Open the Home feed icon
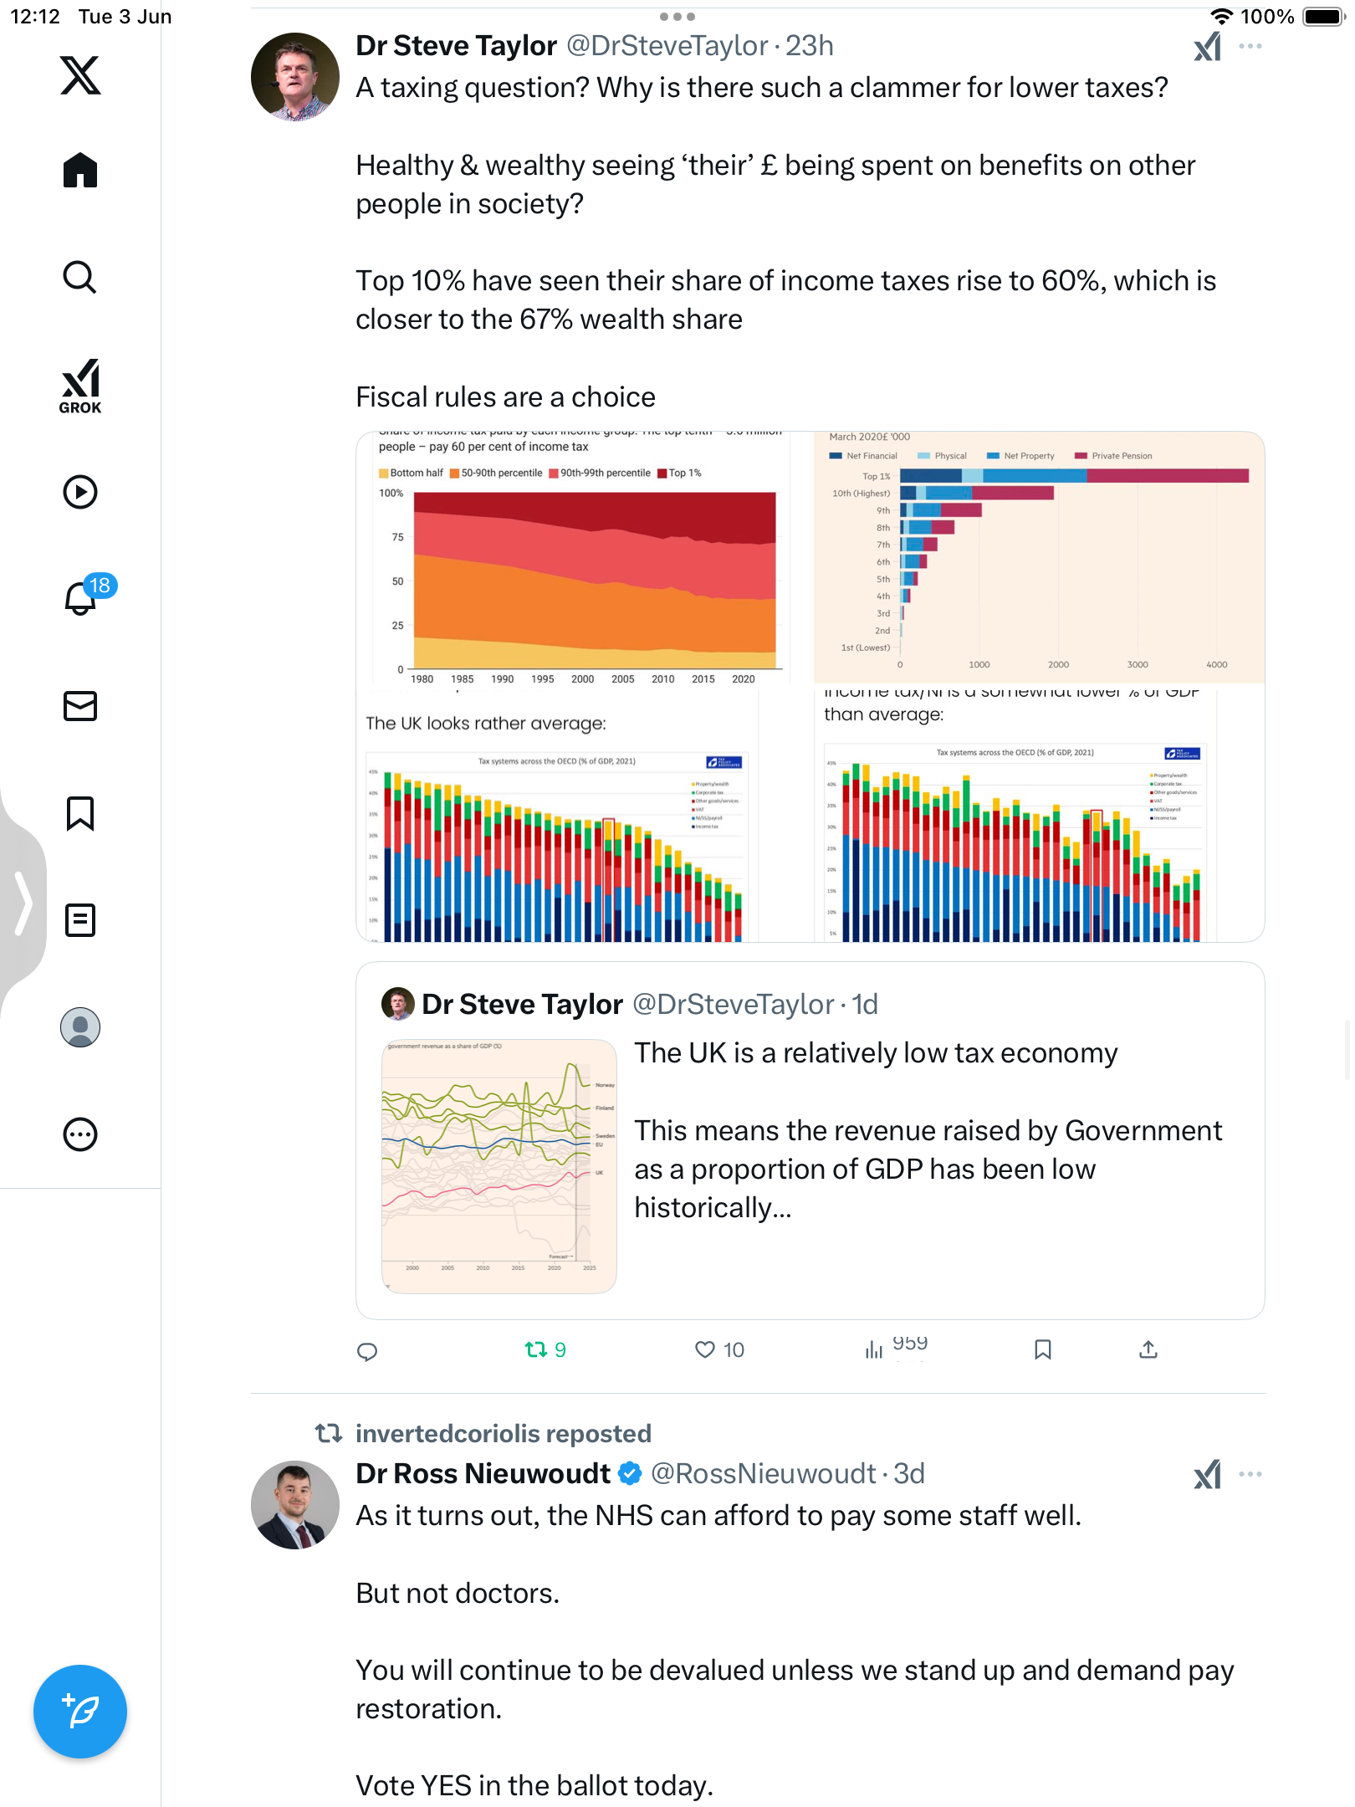 coord(80,170)
